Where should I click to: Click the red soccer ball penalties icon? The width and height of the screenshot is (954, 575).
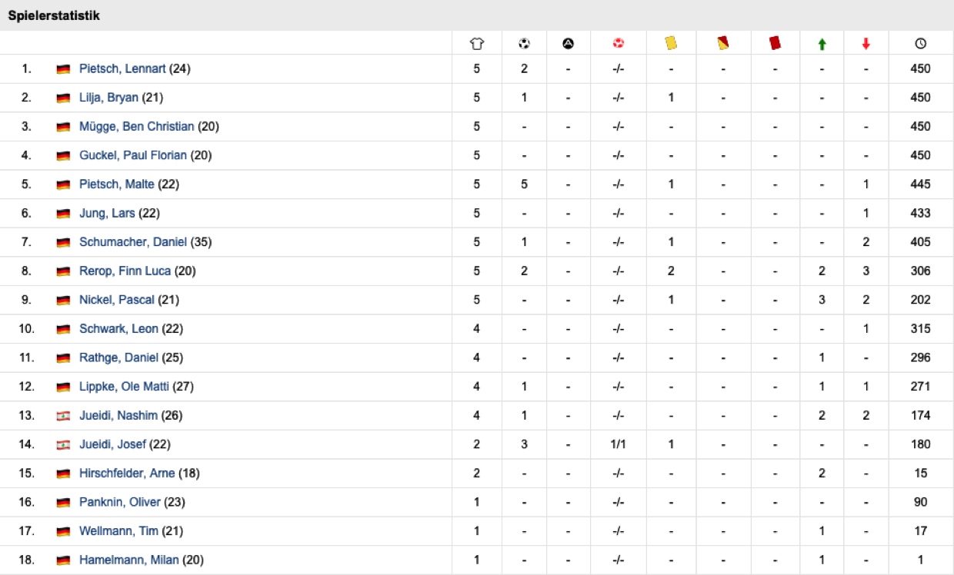click(x=618, y=44)
